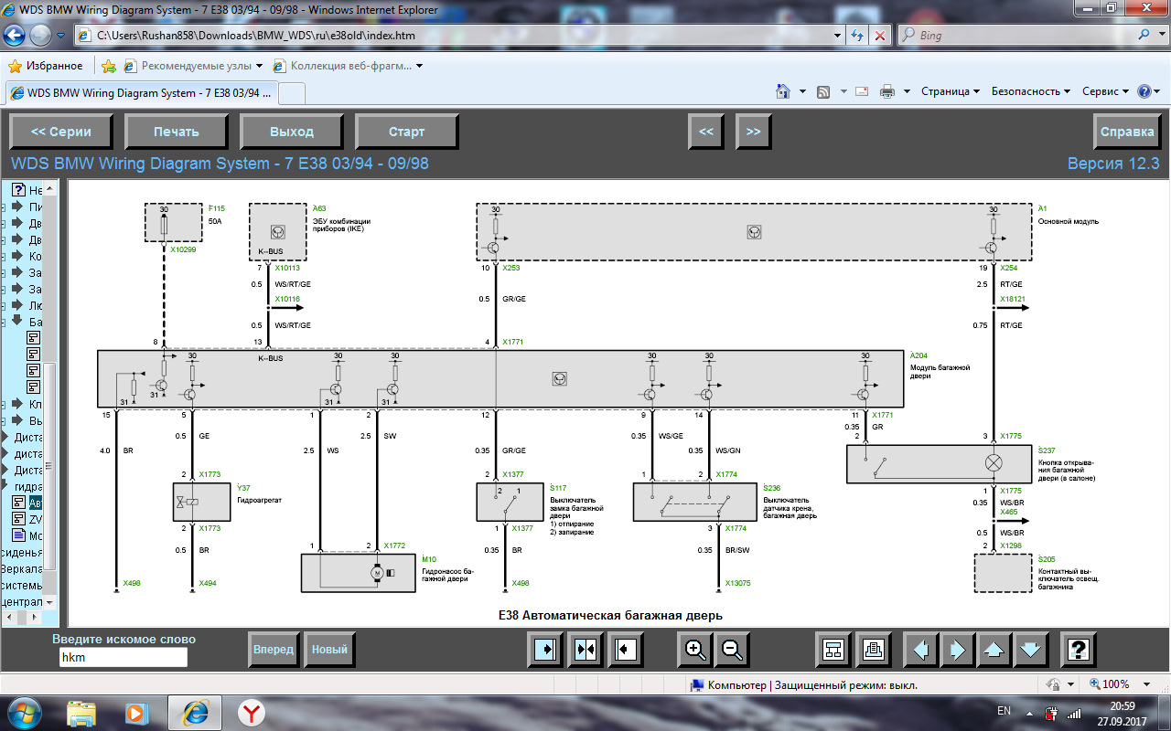Click the IE back navigation arrow

coord(16,36)
